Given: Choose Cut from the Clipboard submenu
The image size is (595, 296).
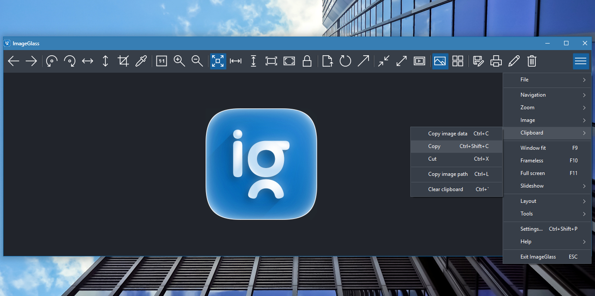Looking at the screenshot, I should pos(456,159).
